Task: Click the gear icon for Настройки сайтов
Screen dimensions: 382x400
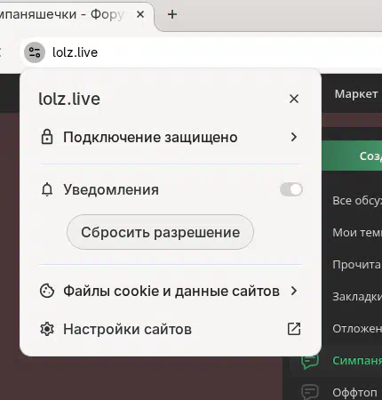Action: pos(47,329)
